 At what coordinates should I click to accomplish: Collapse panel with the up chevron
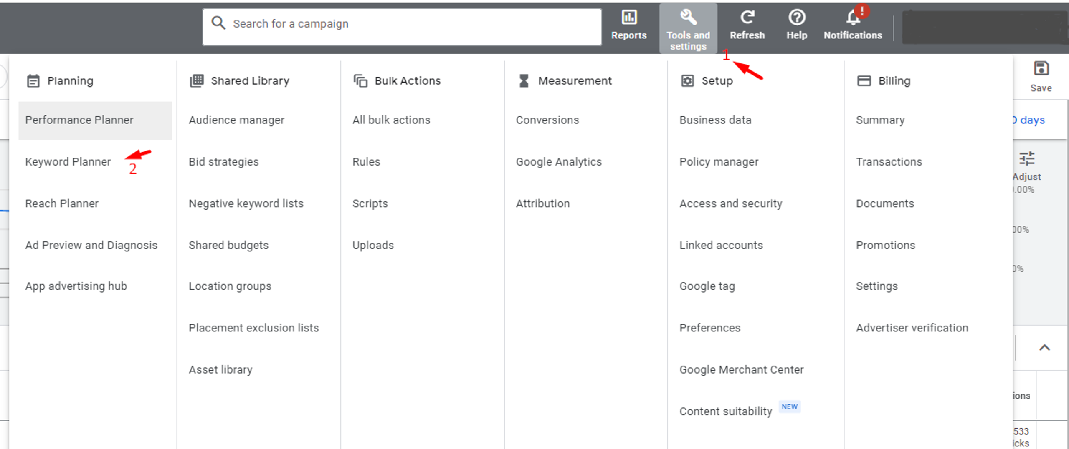pos(1044,347)
